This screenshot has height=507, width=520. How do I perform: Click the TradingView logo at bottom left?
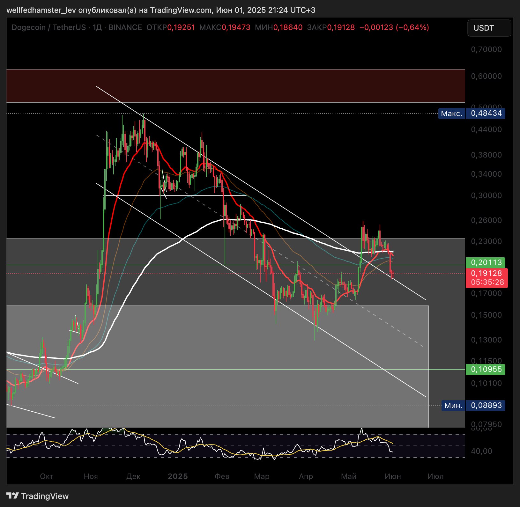point(38,496)
